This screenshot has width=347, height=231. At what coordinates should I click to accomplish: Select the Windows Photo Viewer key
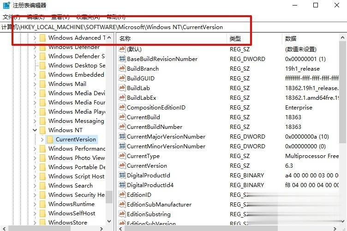click(x=77, y=158)
